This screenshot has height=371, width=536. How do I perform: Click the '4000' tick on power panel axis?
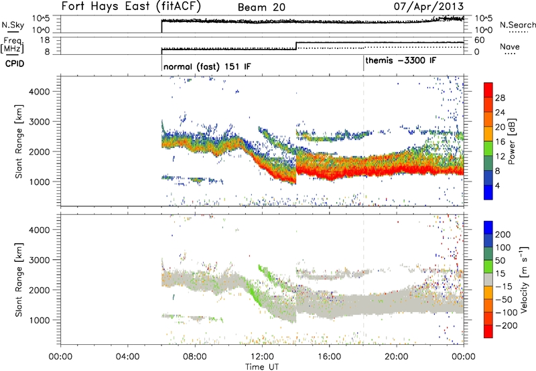coord(40,92)
